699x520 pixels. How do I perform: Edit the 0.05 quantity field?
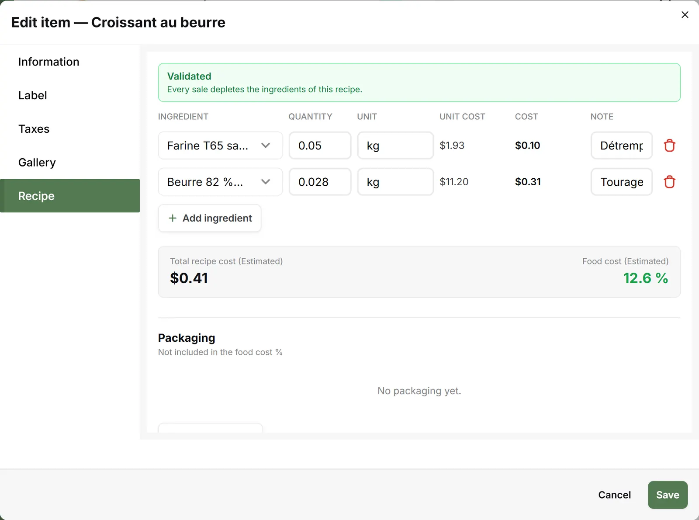tap(320, 146)
